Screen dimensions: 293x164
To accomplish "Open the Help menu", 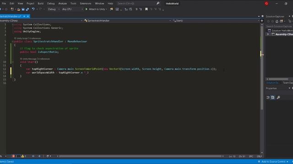I will [x=110, y=3].
